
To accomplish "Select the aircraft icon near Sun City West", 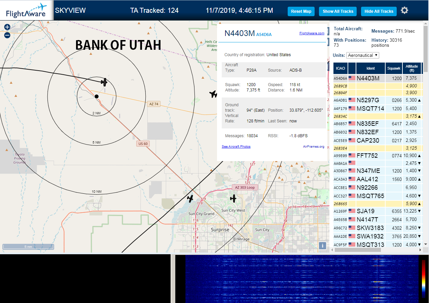I will click(233, 198).
